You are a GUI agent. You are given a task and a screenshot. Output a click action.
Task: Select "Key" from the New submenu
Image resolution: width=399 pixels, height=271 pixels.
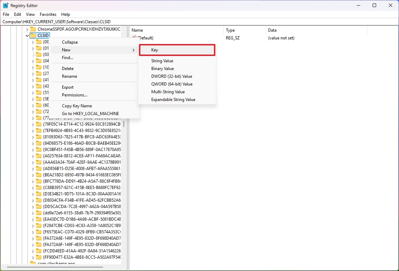[x=177, y=50]
